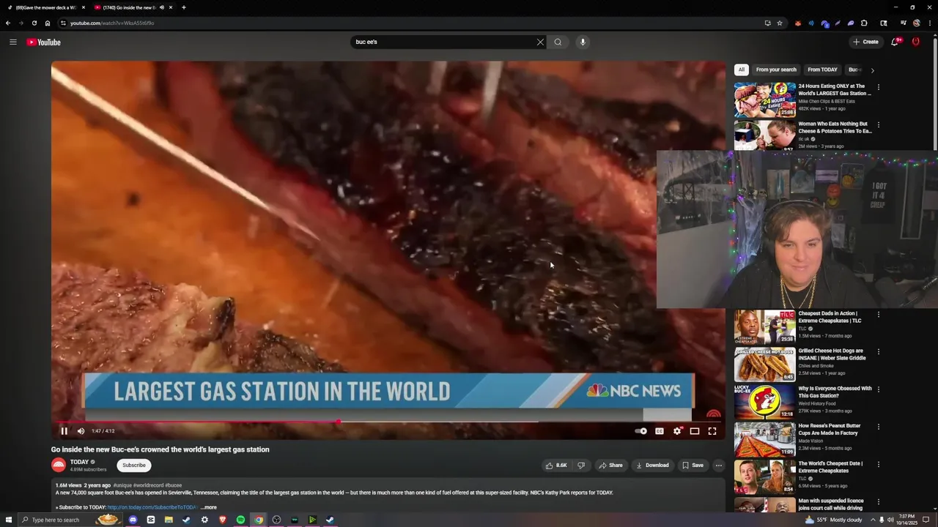
Task: Subscribe to the TODAY channel
Action: pos(134,465)
